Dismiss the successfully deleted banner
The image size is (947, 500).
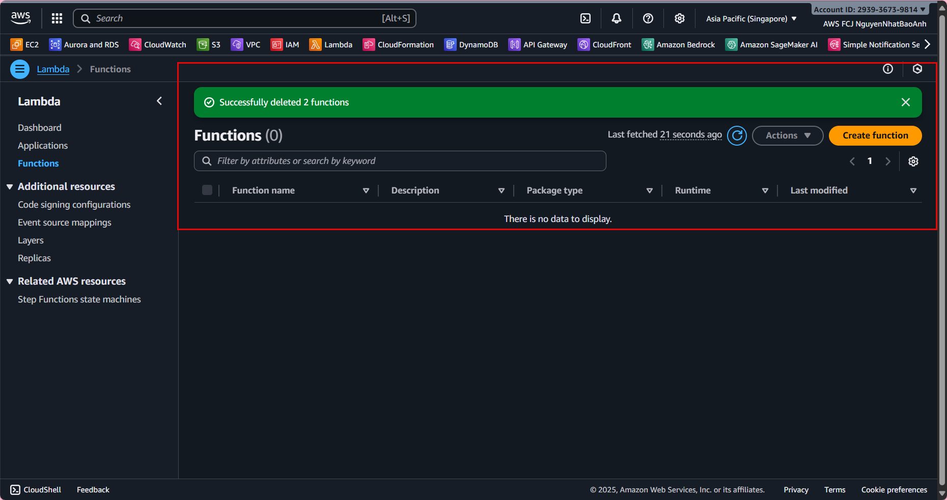tap(906, 102)
